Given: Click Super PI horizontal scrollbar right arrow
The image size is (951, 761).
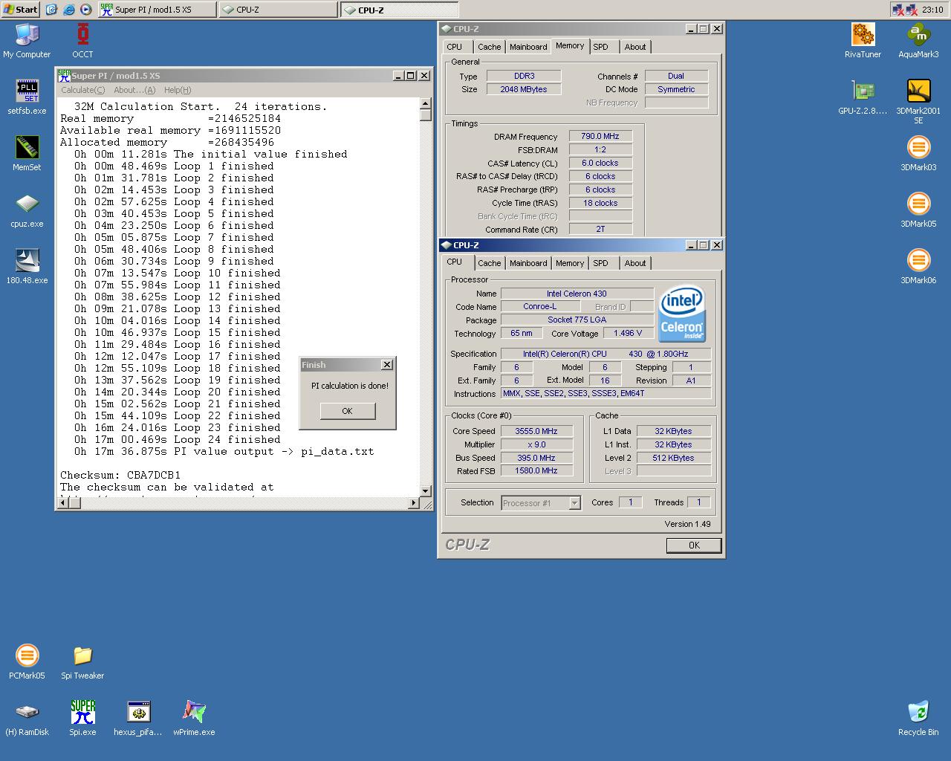Looking at the screenshot, I should (414, 503).
